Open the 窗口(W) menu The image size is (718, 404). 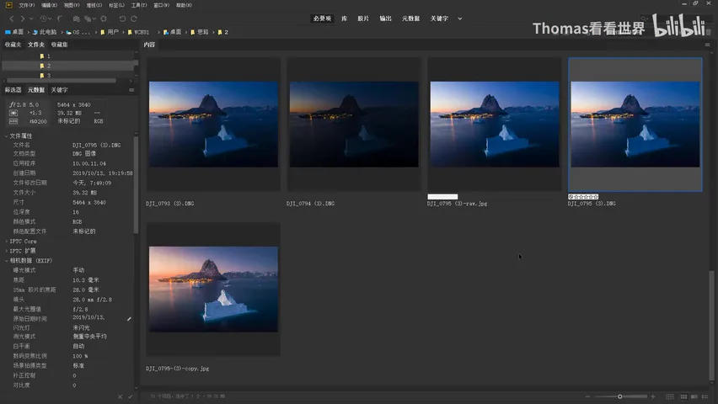tap(162, 5)
